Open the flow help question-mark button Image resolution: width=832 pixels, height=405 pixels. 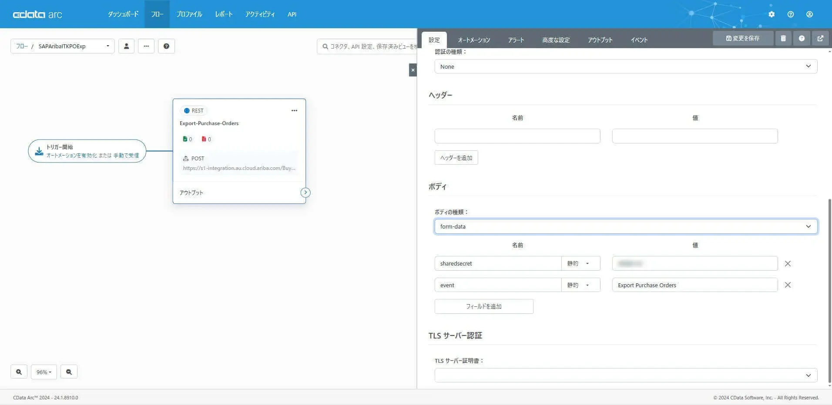(x=166, y=46)
